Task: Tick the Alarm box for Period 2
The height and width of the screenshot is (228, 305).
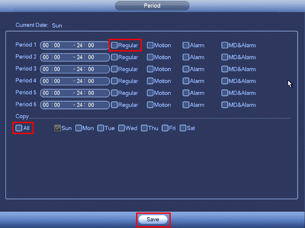Action: pos(186,57)
